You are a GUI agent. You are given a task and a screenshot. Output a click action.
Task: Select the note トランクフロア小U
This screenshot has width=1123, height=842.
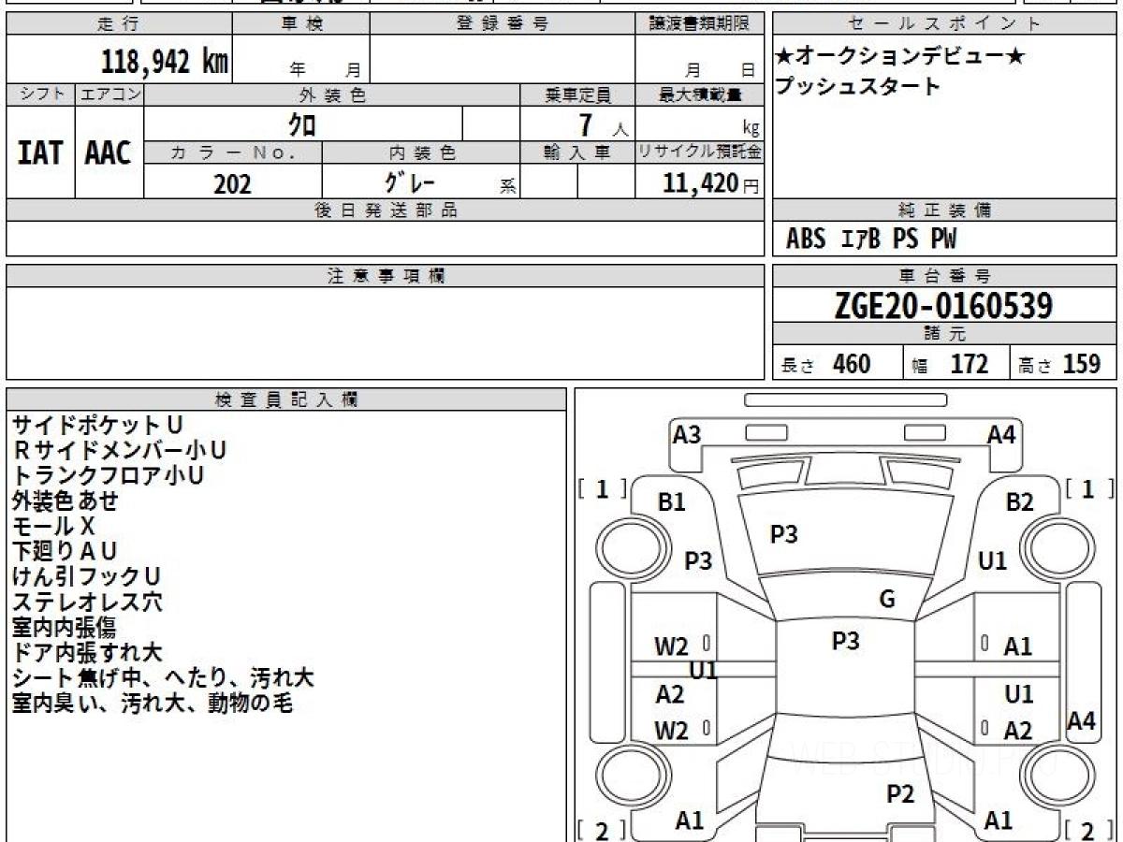click(108, 476)
